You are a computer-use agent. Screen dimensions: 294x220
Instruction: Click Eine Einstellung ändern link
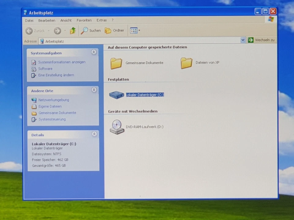56,75
